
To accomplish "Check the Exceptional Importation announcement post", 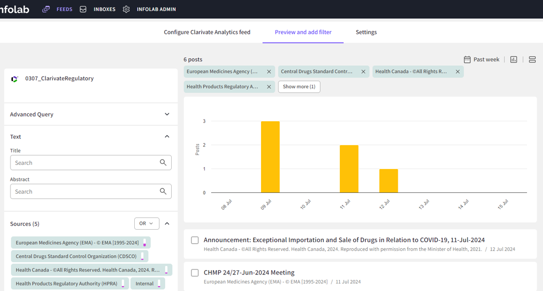I will point(195,240).
